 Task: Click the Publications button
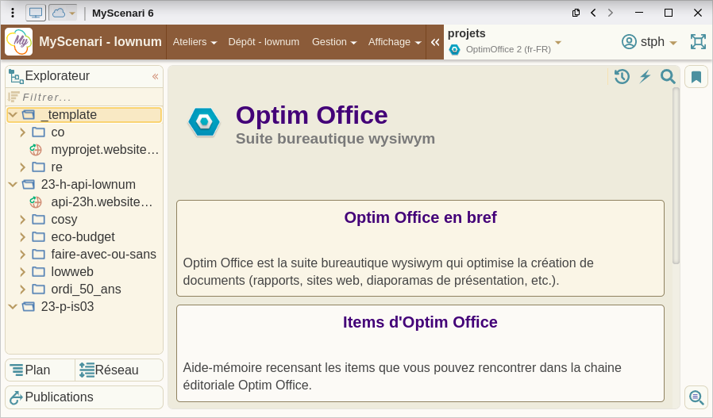pyautogui.click(x=84, y=397)
